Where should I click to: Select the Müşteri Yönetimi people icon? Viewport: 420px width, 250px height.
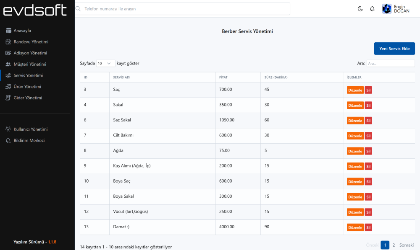pos(8,64)
